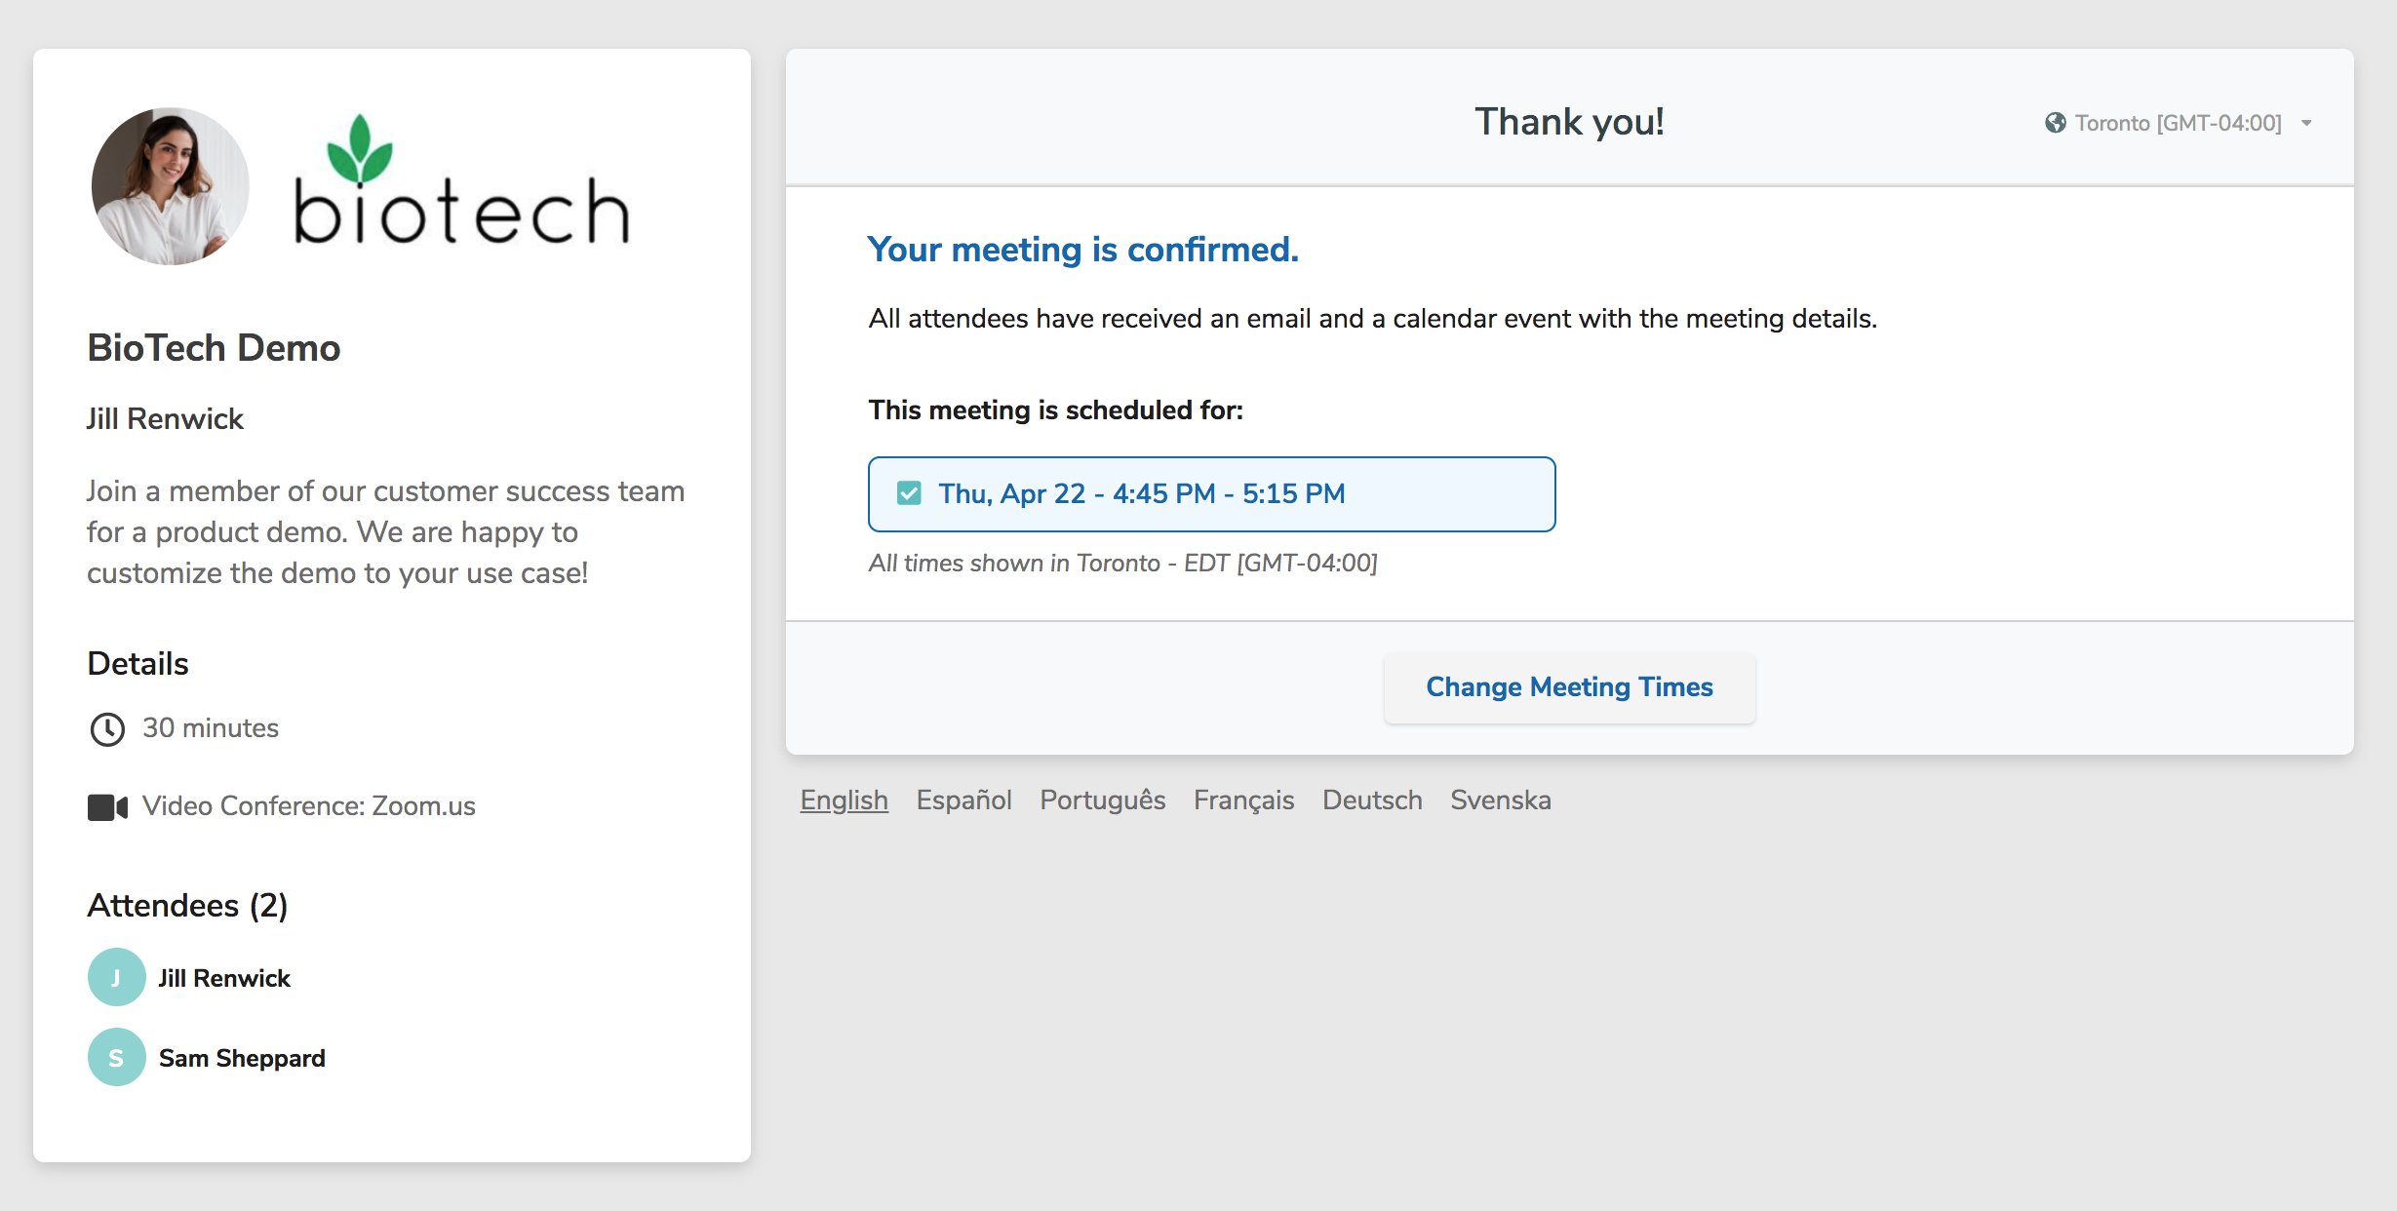Switch language to English
Viewport: 2397px width, 1211px height.
point(844,800)
